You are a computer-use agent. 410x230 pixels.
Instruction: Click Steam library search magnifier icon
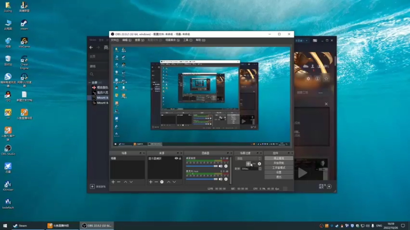point(92,74)
